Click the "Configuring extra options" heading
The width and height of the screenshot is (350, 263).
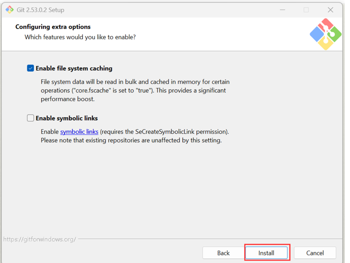click(x=53, y=27)
